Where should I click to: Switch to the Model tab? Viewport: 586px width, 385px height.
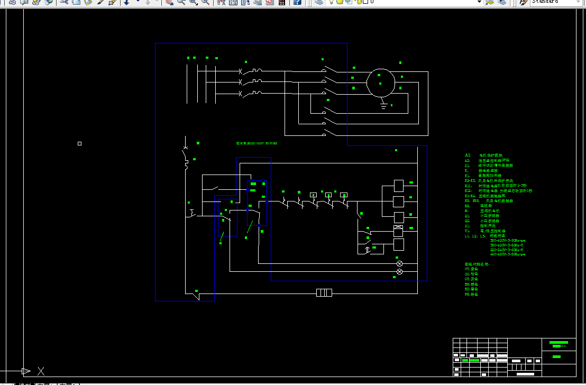[x=25, y=383]
